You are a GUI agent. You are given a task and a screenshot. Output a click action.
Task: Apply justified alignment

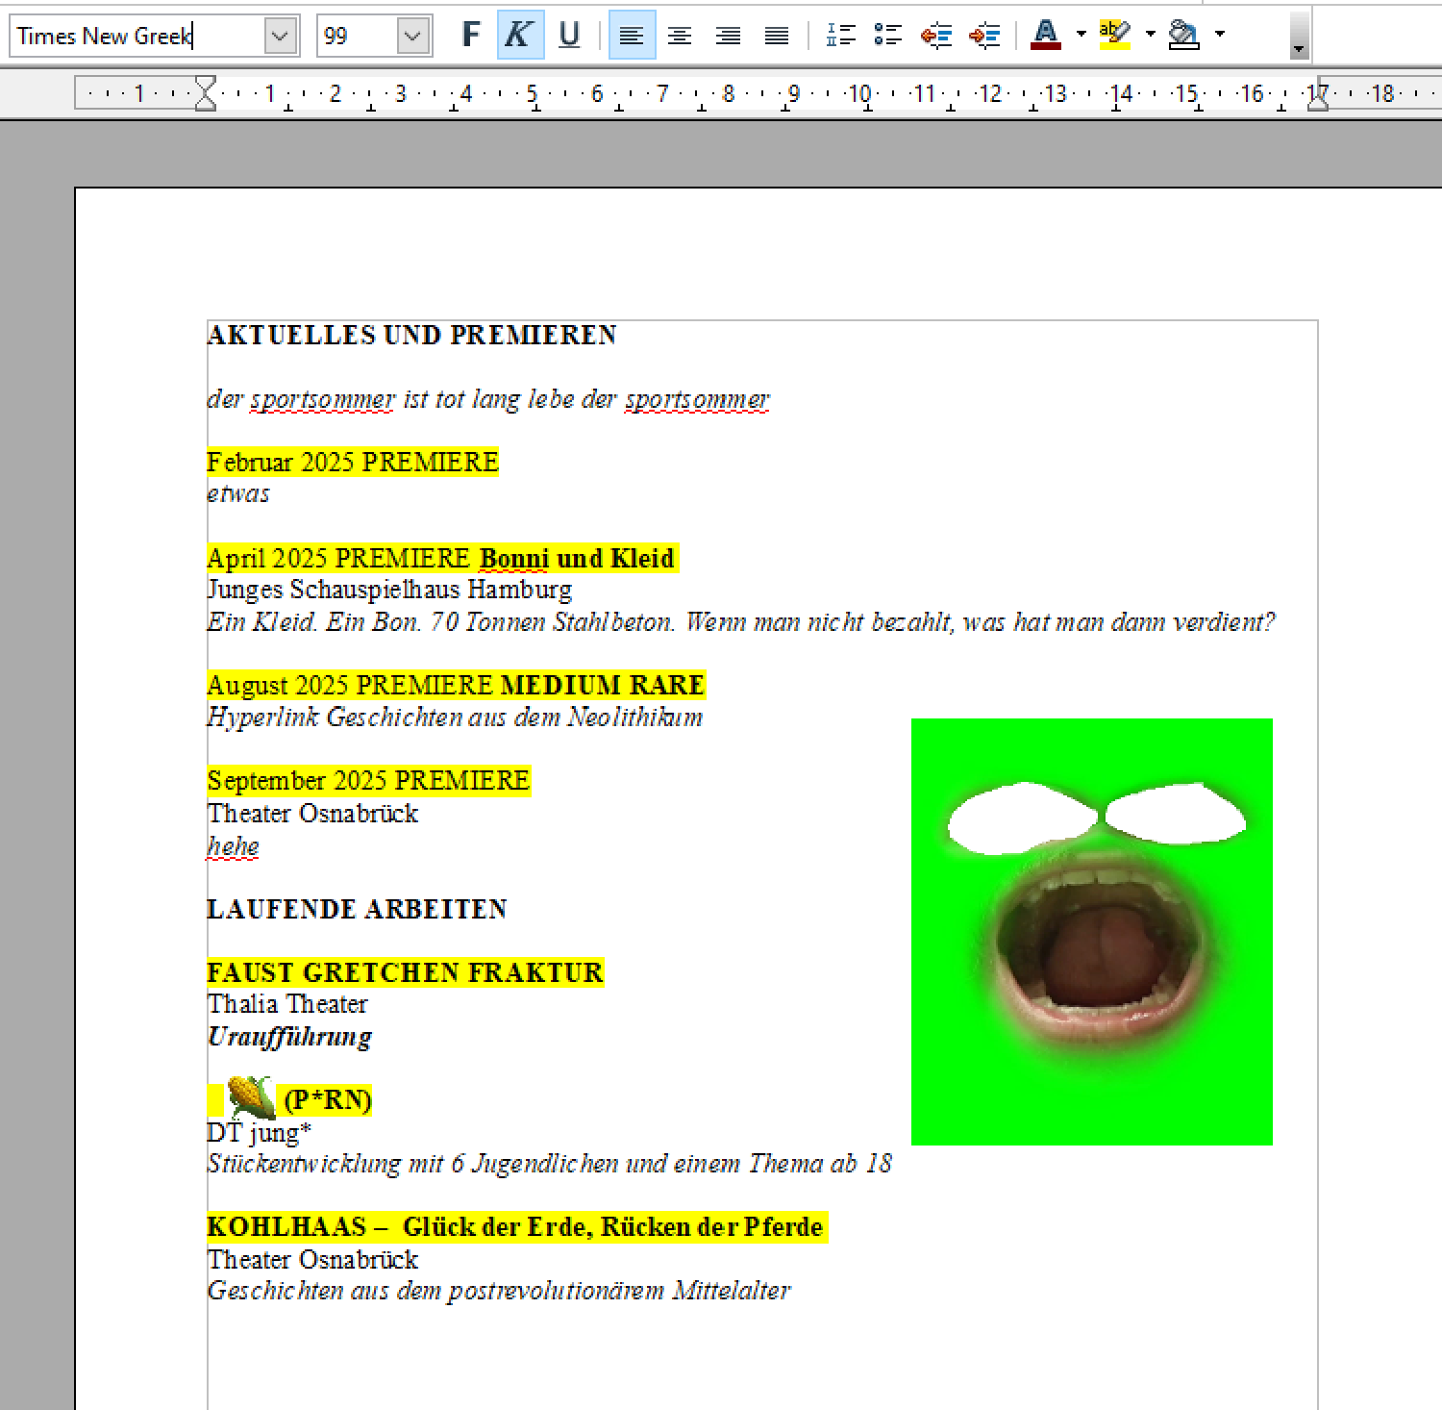[x=776, y=36]
